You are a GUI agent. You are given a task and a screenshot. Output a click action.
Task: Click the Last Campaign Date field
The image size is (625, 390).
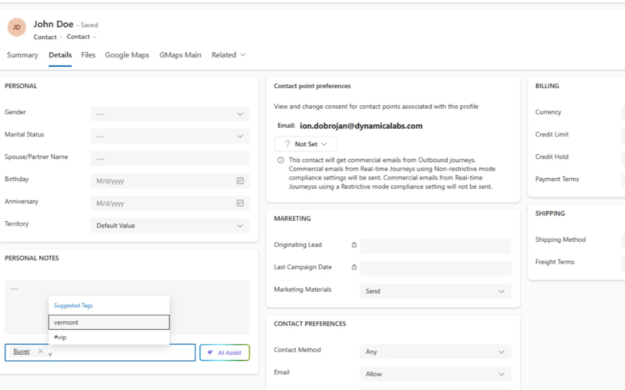point(436,268)
